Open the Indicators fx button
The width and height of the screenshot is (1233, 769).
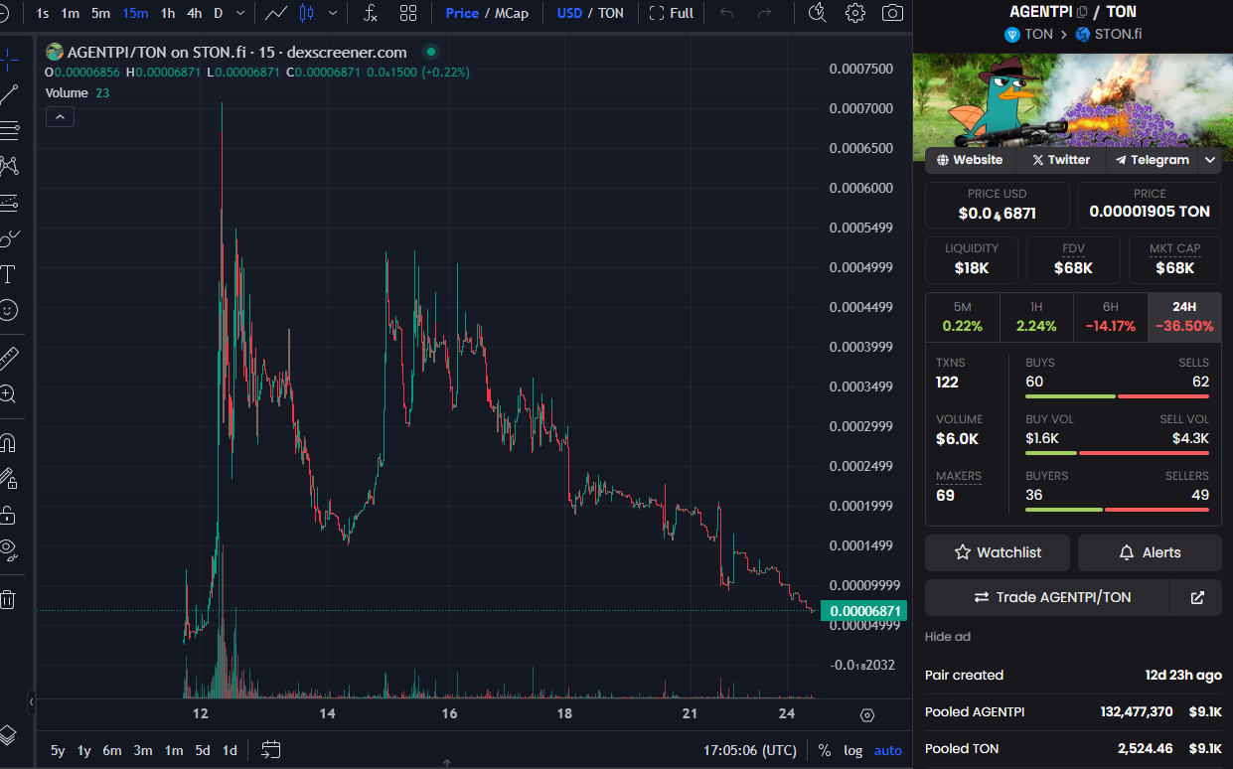[371, 13]
